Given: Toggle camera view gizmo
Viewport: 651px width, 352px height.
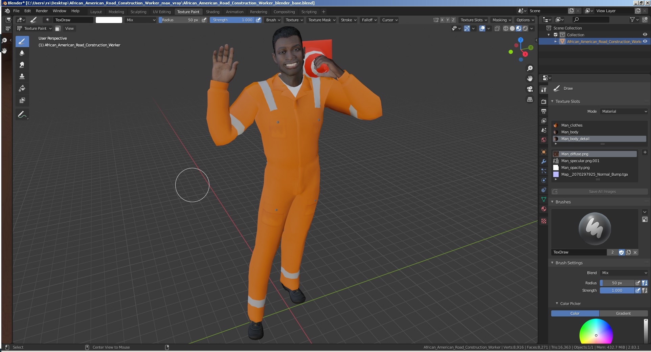Looking at the screenshot, I should [530, 89].
